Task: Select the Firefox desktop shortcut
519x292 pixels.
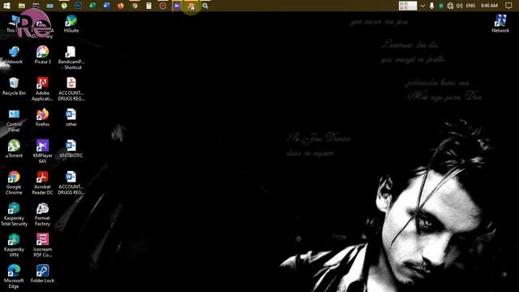Action: click(x=42, y=118)
